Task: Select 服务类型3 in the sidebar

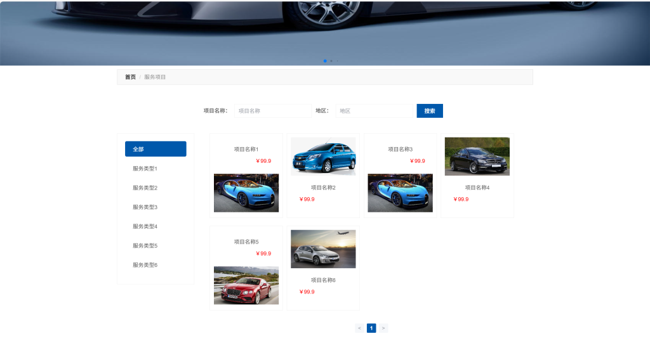Action: (x=145, y=207)
